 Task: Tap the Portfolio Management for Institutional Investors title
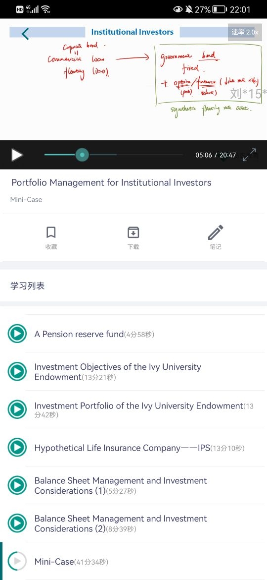point(111,182)
